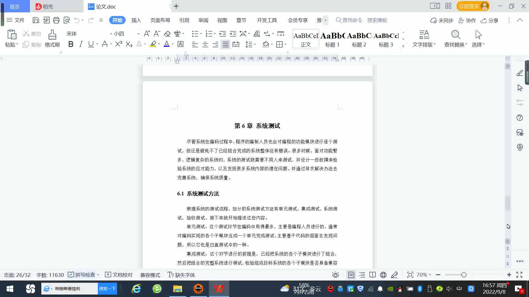Decrease paragraph indent icon
The height and width of the screenshot is (297, 529).
tap(223, 34)
